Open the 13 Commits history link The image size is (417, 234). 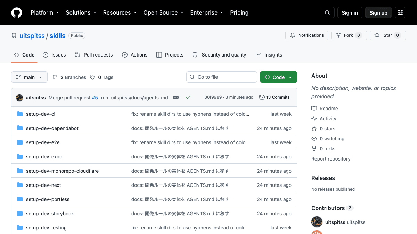pyautogui.click(x=275, y=97)
